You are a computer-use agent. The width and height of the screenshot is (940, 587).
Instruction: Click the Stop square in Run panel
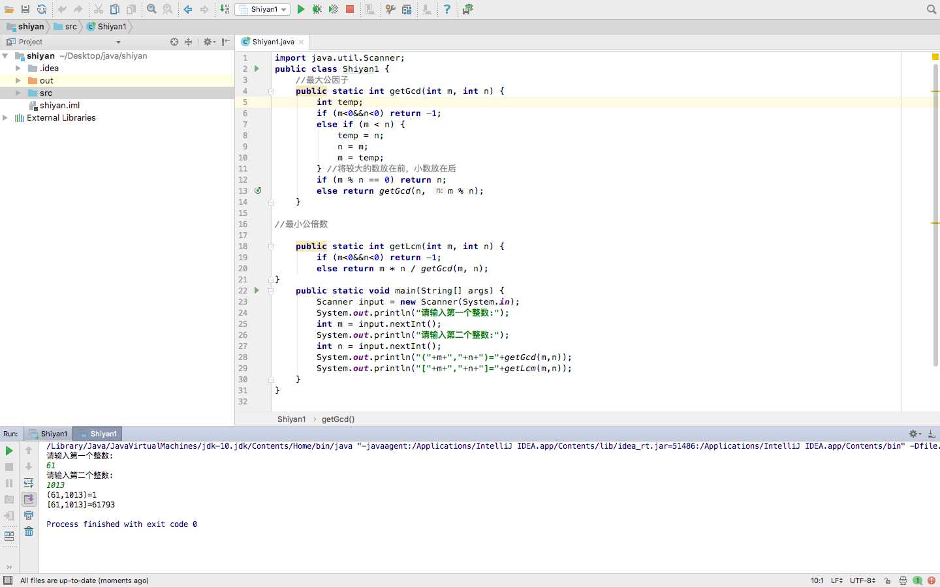pos(9,467)
